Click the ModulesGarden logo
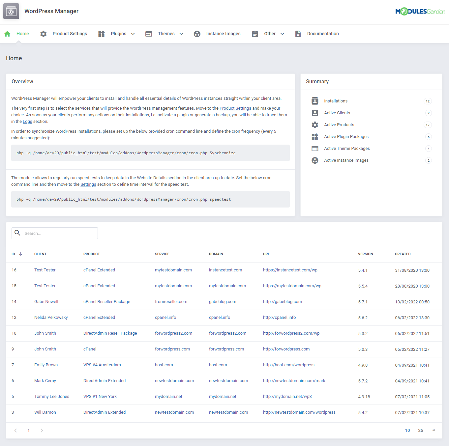This screenshot has height=446, width=449. point(420,12)
